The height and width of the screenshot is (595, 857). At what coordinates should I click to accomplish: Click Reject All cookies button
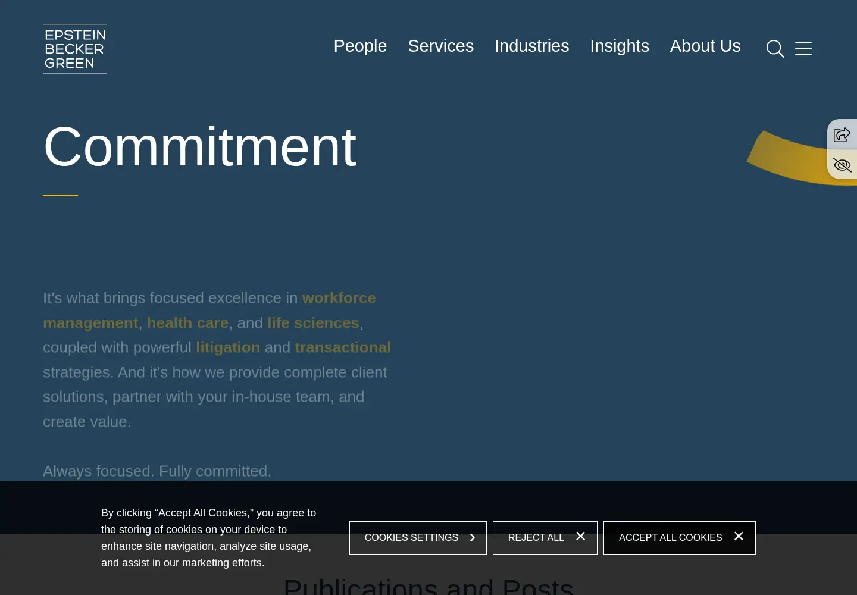(x=545, y=538)
